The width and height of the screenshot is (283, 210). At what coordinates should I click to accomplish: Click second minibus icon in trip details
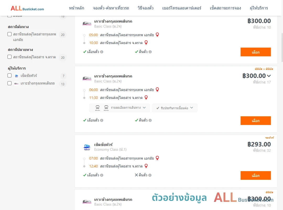pyautogui.click(x=106, y=108)
